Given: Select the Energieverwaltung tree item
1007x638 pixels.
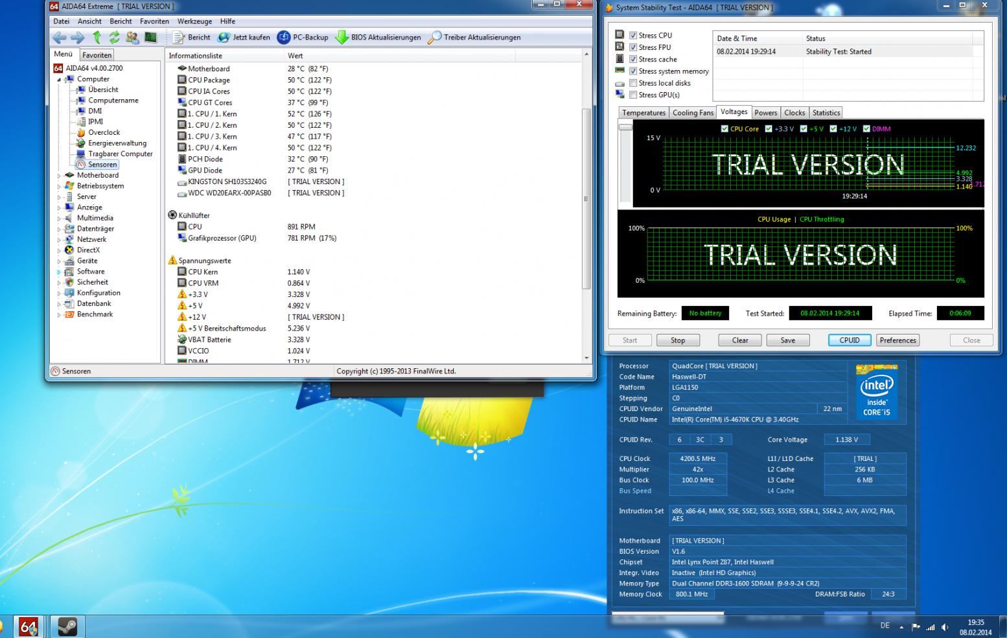Looking at the screenshot, I should [117, 143].
